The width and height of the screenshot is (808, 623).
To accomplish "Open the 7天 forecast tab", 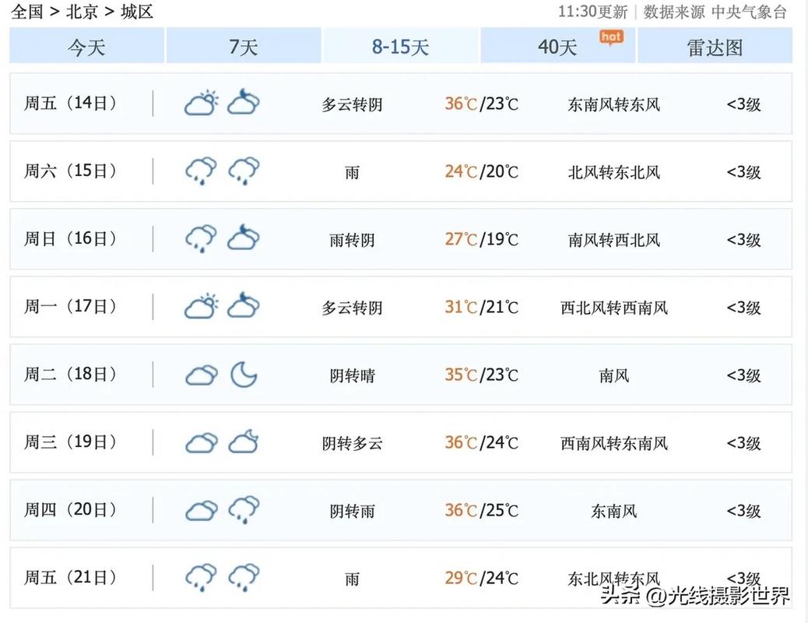I will click(244, 46).
